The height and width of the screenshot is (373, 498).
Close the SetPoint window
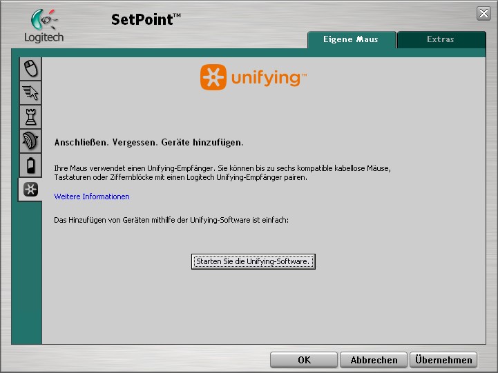(x=483, y=13)
